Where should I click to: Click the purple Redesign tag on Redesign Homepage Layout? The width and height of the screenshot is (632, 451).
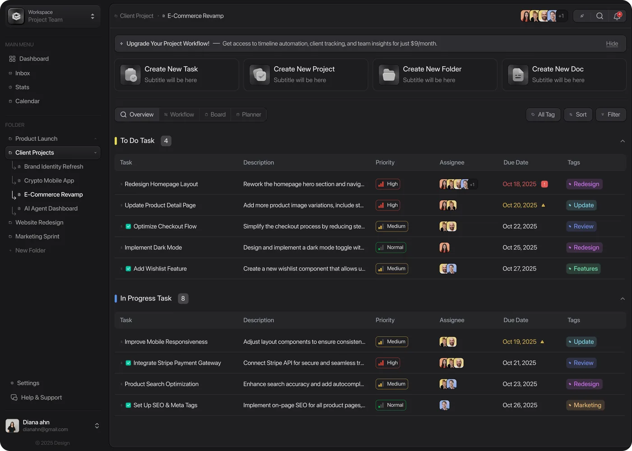pos(584,184)
